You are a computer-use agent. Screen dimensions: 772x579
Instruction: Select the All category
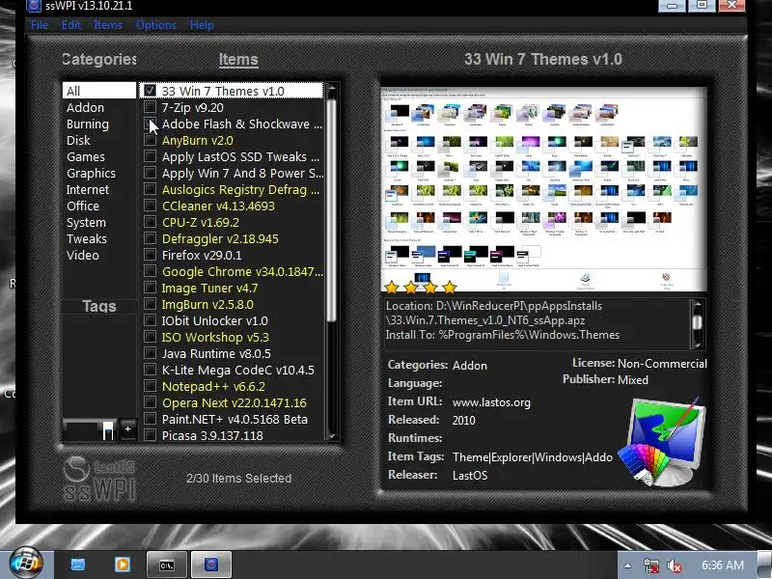click(x=99, y=91)
